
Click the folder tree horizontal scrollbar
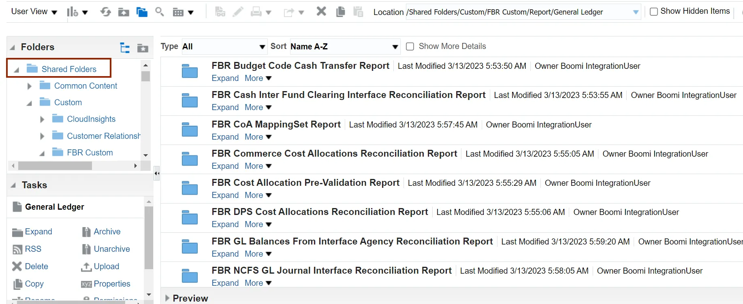55,166
